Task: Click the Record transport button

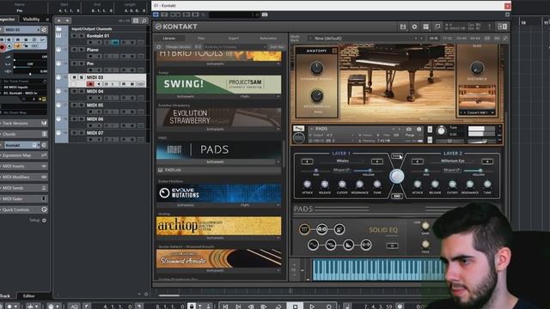Action: pyautogui.click(x=328, y=306)
